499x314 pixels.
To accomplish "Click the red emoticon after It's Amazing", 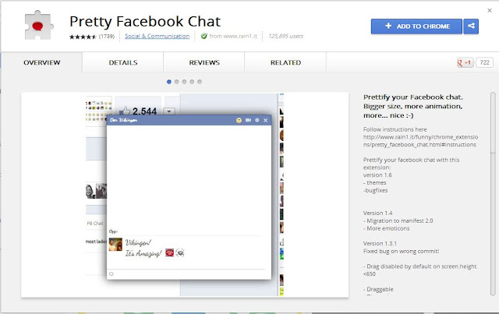I will click(170, 253).
